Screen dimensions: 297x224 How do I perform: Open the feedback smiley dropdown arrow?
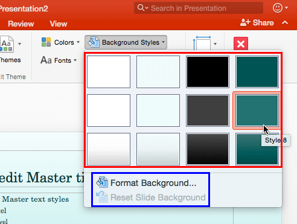(287, 8)
